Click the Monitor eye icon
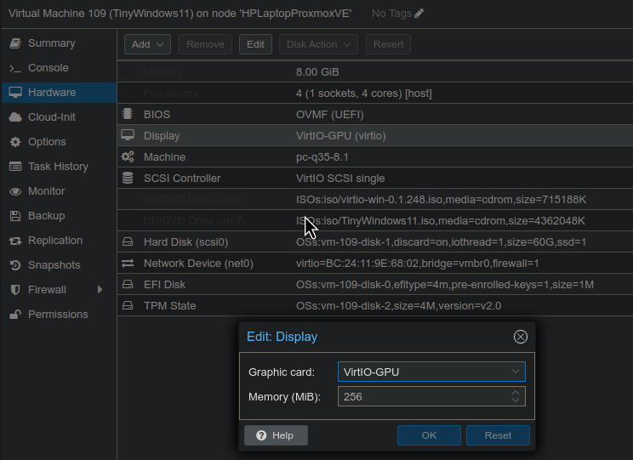Screen dimensions: 633x460 pyautogui.click(x=14, y=191)
